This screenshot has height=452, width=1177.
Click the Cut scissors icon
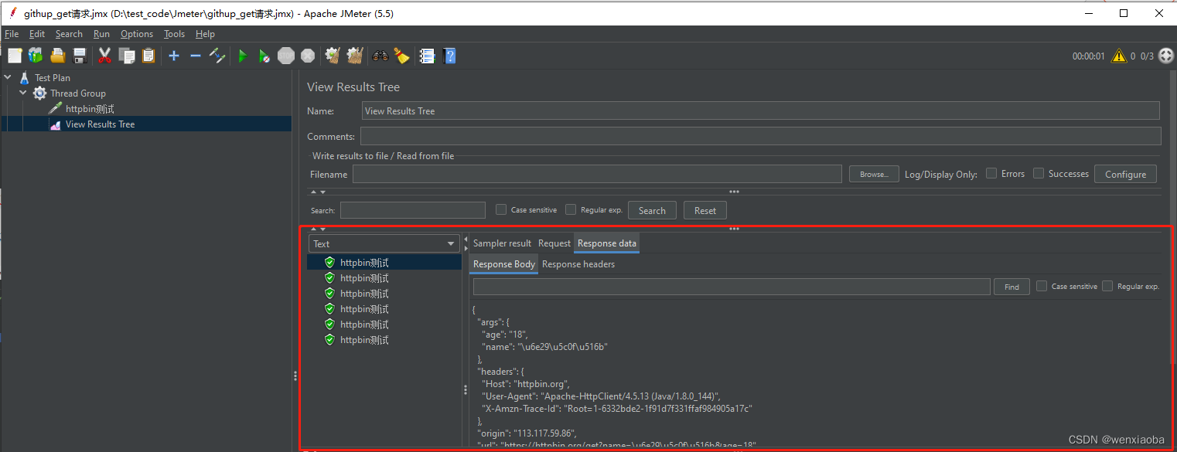(104, 56)
